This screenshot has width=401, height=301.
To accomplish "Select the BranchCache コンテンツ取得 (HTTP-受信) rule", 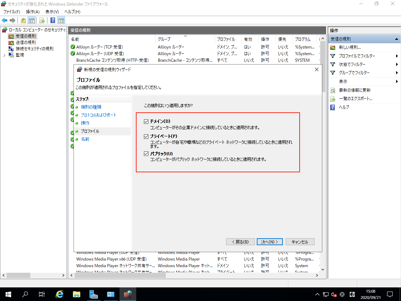I will coord(112,60).
